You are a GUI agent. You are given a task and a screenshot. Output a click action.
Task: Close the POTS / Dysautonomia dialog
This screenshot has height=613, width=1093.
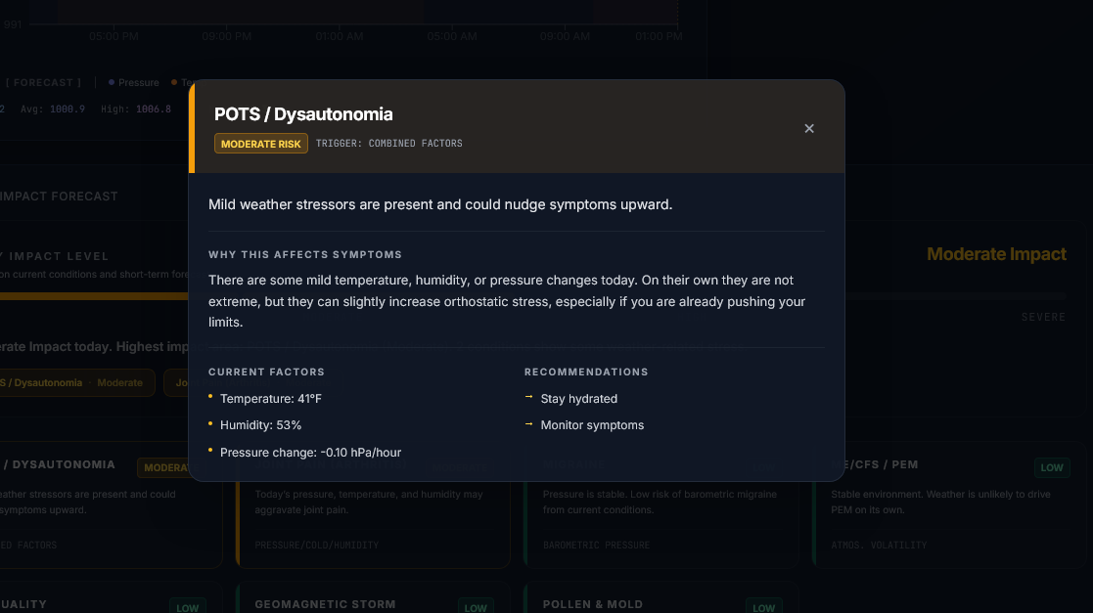click(809, 129)
